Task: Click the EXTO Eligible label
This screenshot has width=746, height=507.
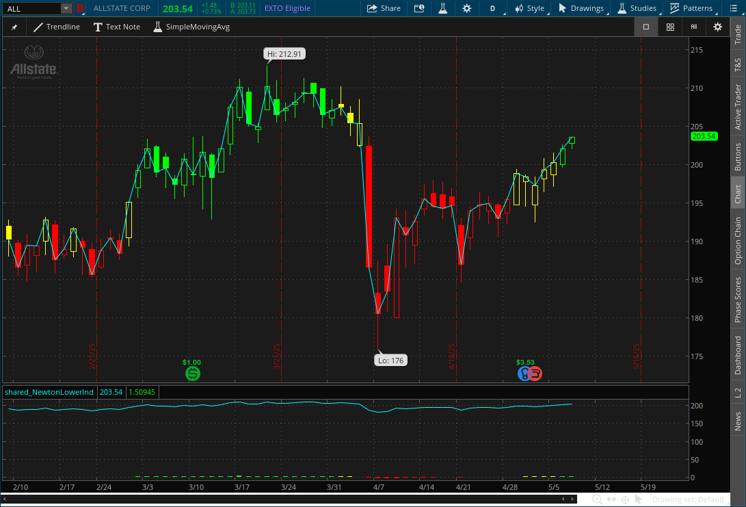Action: click(287, 8)
